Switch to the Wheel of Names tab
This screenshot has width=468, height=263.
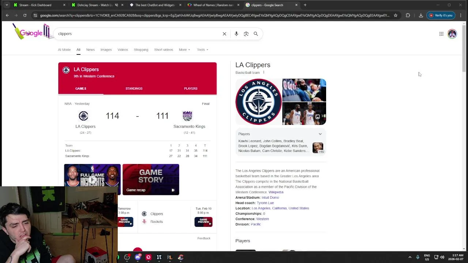213,5
